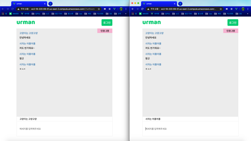Open the profile avatar in the right window
Screen dimensions: 251x141
243,9
